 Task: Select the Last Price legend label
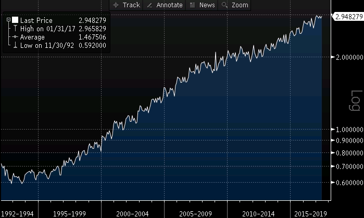pos(36,20)
